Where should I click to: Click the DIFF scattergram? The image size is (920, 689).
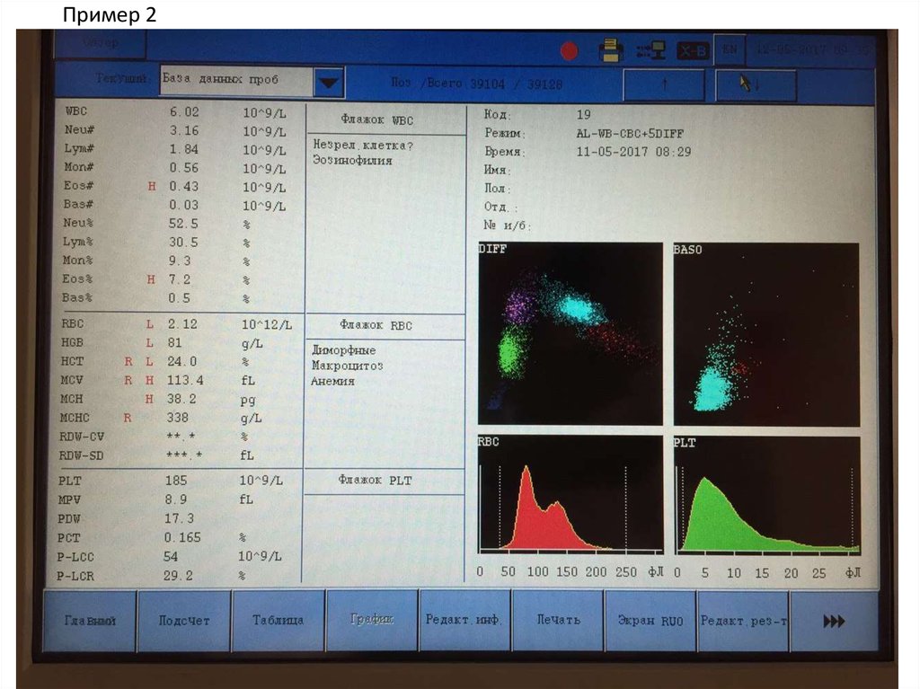pos(571,333)
